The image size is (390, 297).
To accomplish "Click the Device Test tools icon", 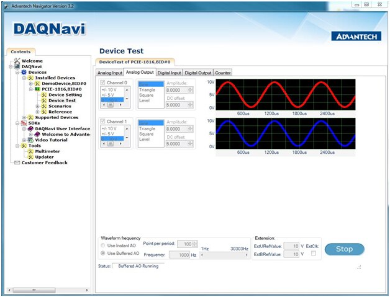I will coord(44,100).
